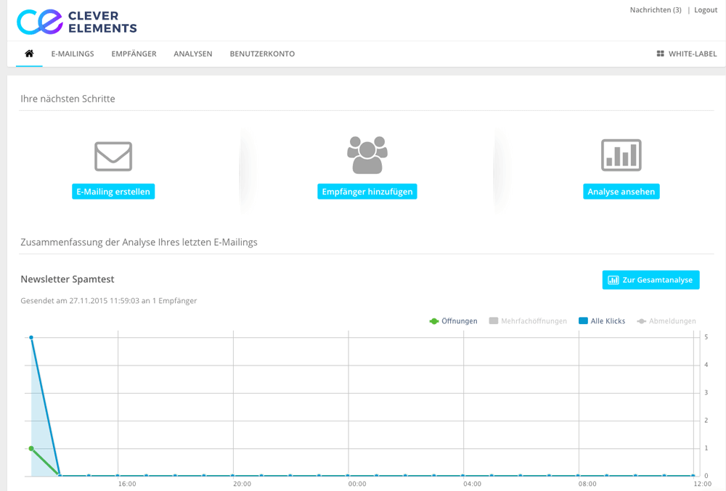Image resolution: width=726 pixels, height=491 pixels.
Task: Select the Newsletter Spamtest title
Action: click(67, 279)
